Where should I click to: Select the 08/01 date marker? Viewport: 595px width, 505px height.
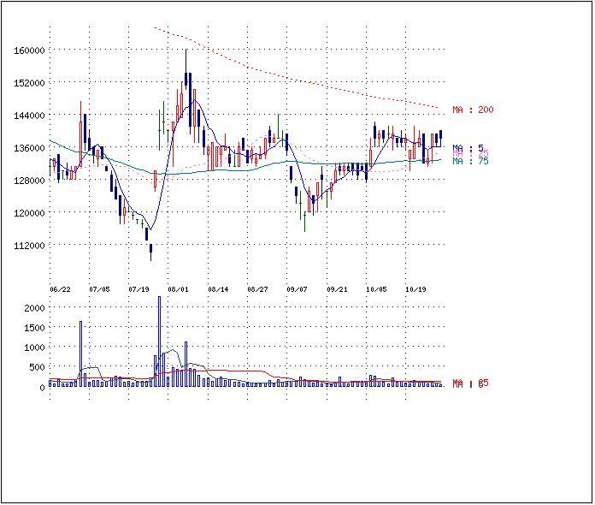(x=179, y=289)
